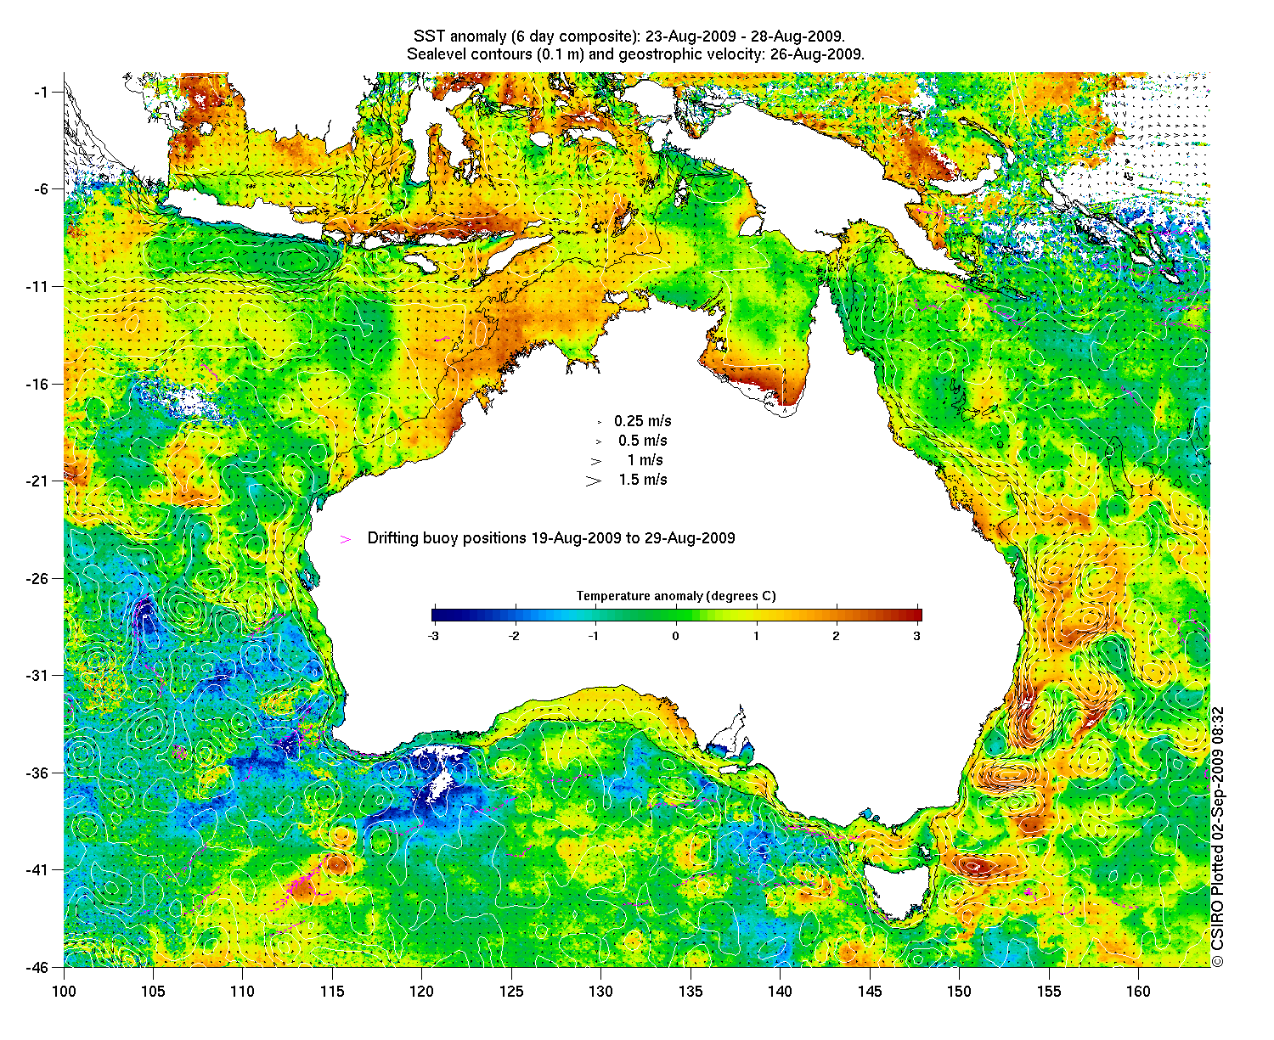Click the '1 m/s' legend label
This screenshot has width=1274, height=1040.
tap(645, 460)
